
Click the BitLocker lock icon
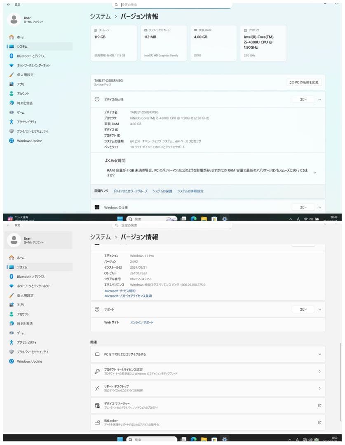97,422
